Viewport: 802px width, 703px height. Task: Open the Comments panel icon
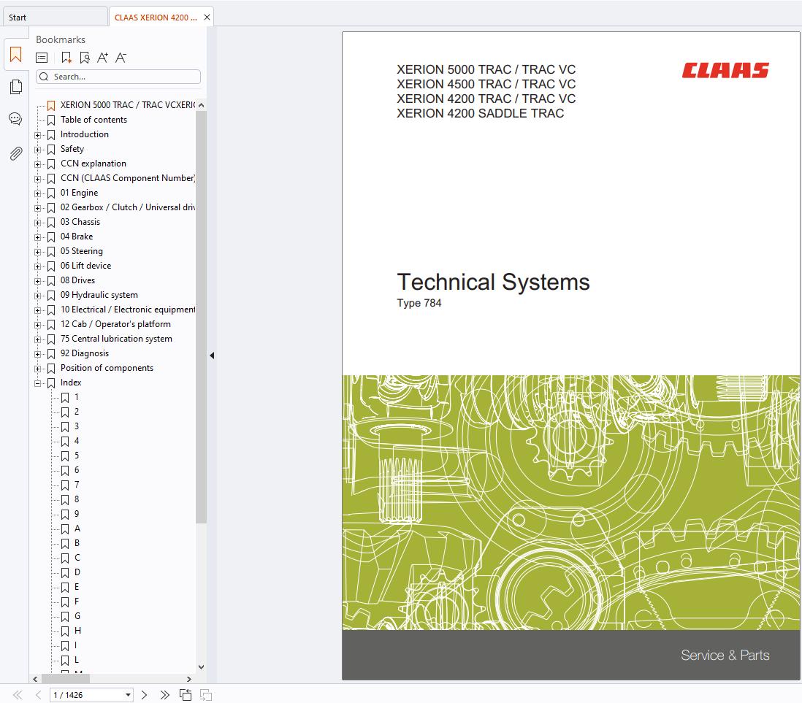tap(15, 119)
